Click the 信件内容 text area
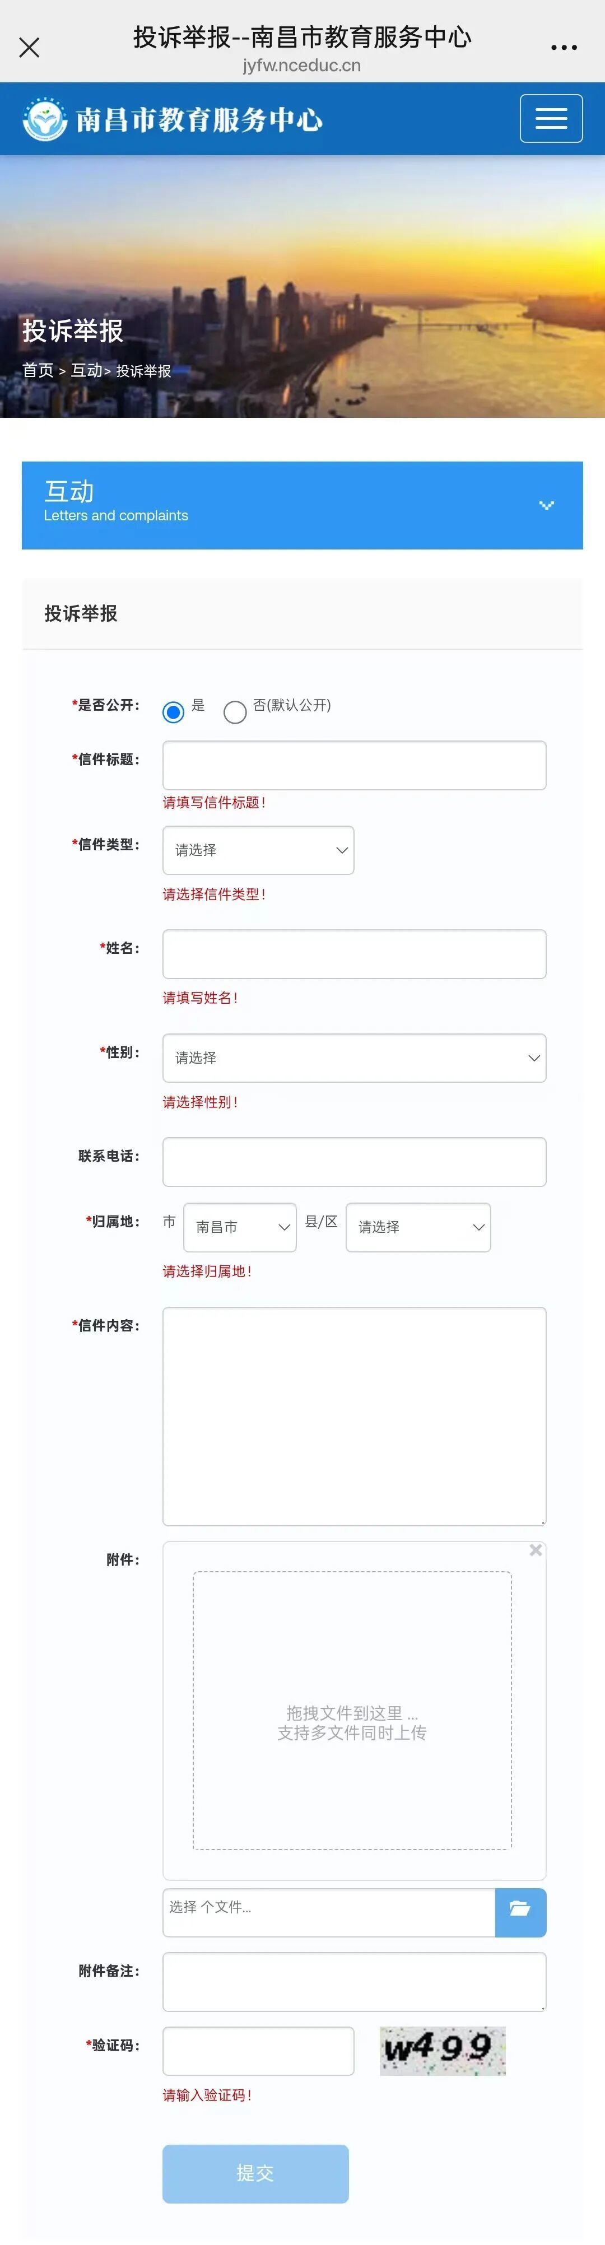This screenshot has width=605, height=2245. [354, 1415]
